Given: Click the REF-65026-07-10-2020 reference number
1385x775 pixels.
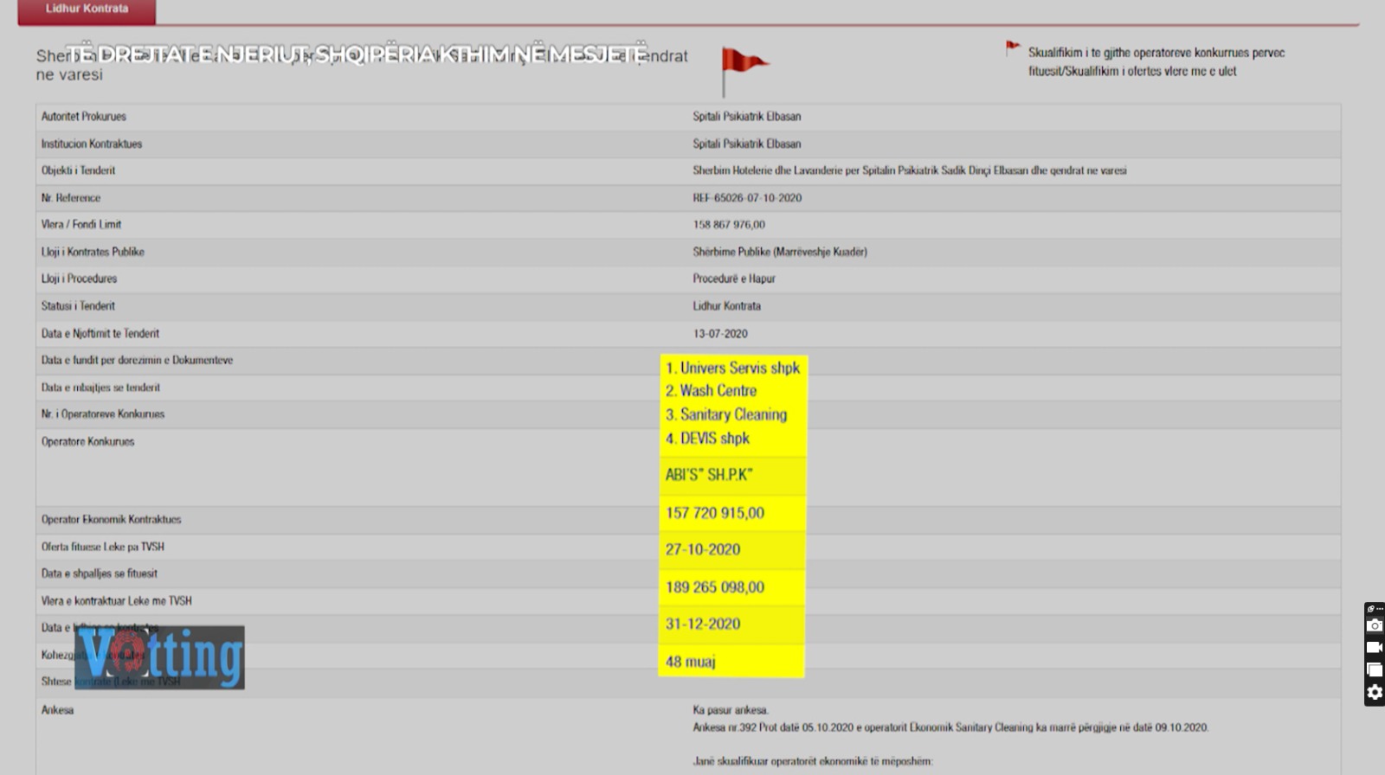Looking at the screenshot, I should [747, 198].
